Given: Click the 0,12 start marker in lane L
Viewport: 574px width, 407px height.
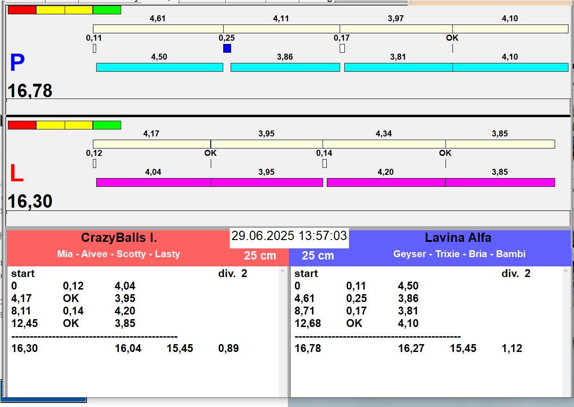Looking at the screenshot, I should 94,163.
